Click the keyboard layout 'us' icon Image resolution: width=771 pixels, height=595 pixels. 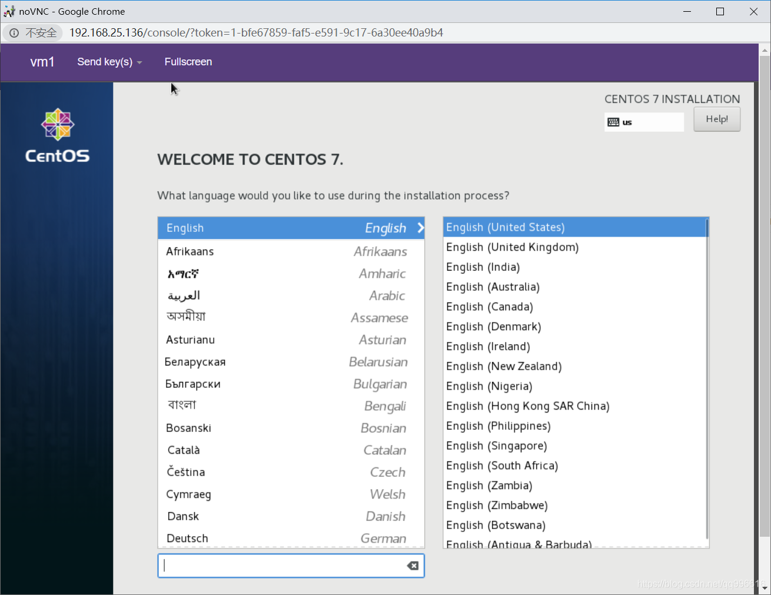[x=613, y=122]
